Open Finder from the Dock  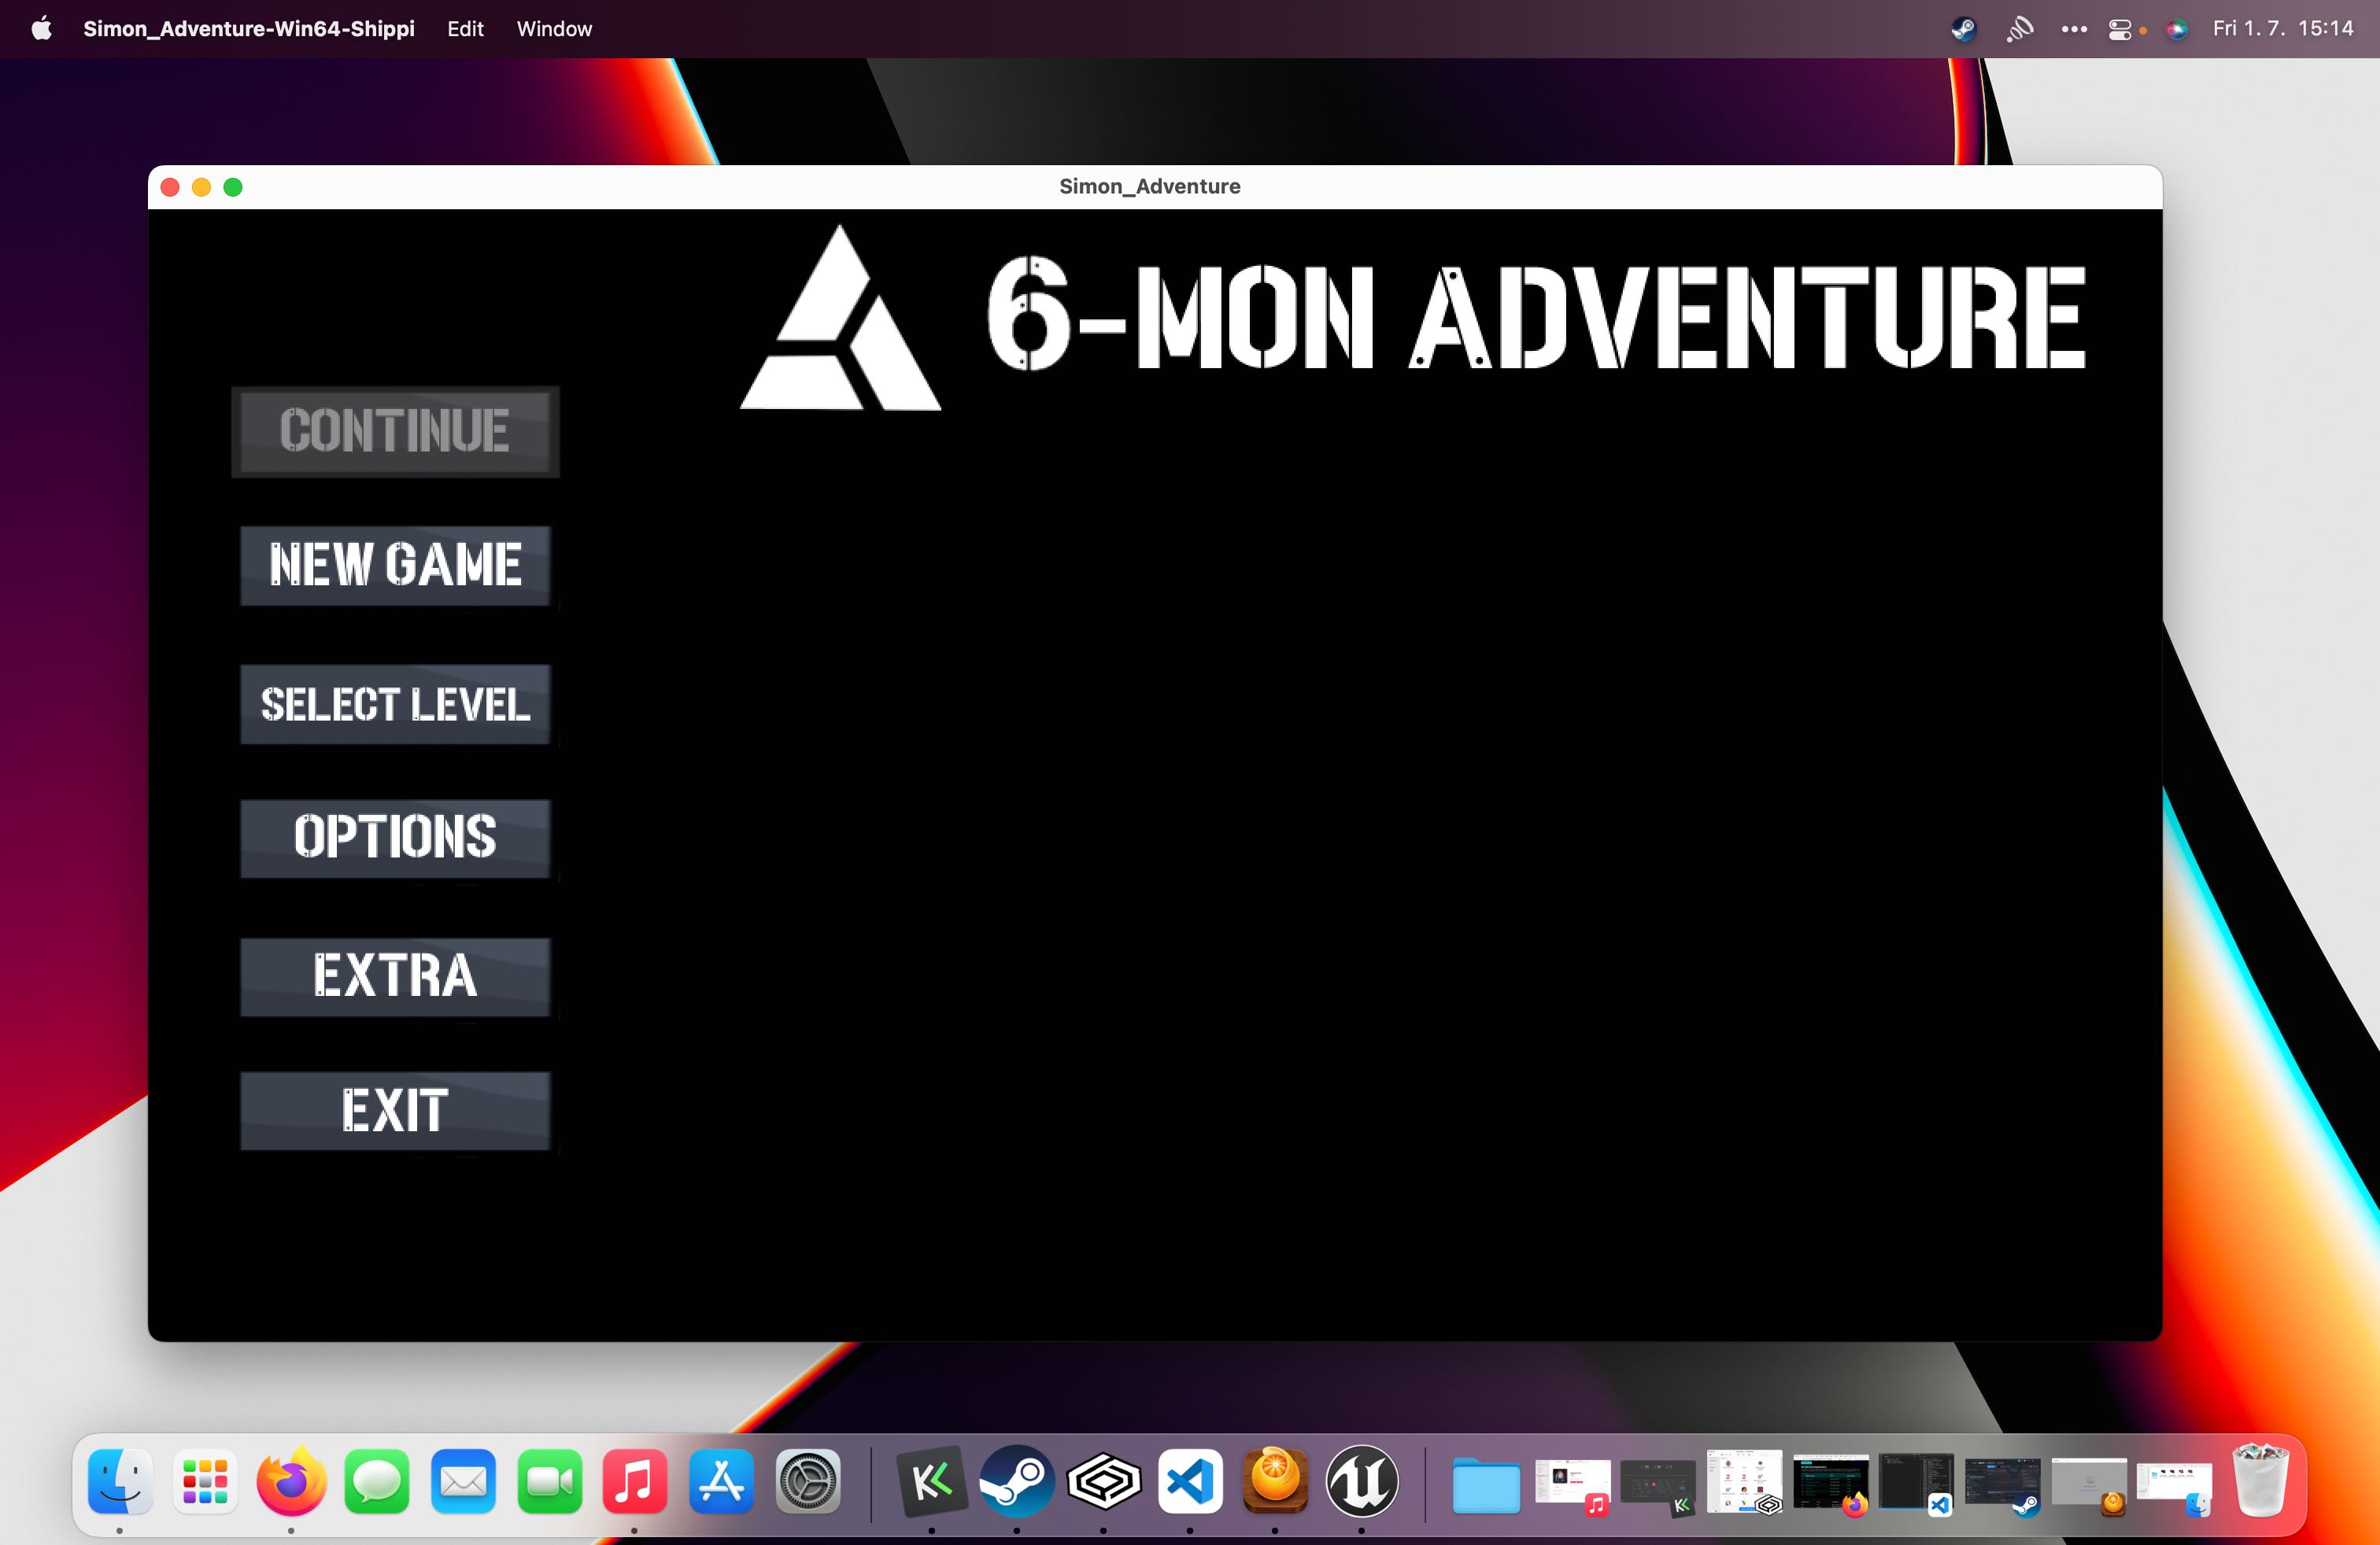(x=120, y=1481)
